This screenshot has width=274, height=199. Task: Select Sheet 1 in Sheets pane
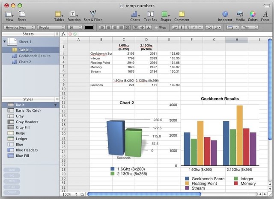pos(31,42)
